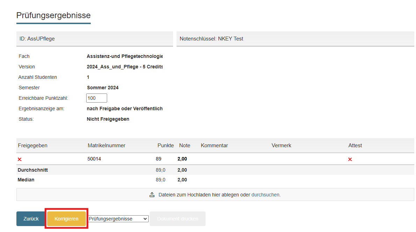Screen dimensions: 416x232
Task: Click the Note 2,00 in row 50014
Action: (x=182, y=159)
